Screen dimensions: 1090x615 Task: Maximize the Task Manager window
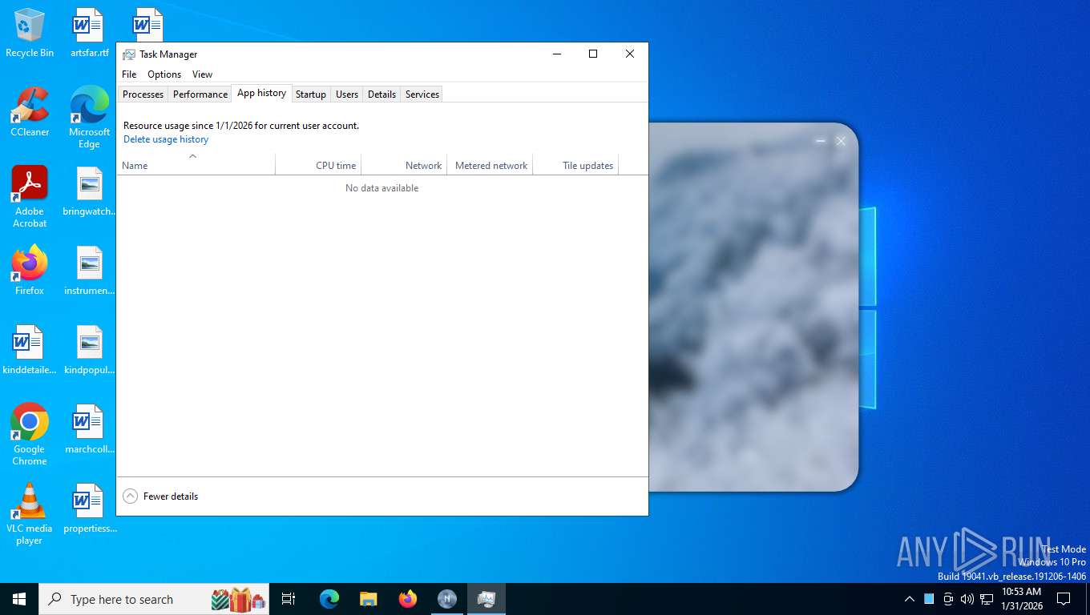593,54
